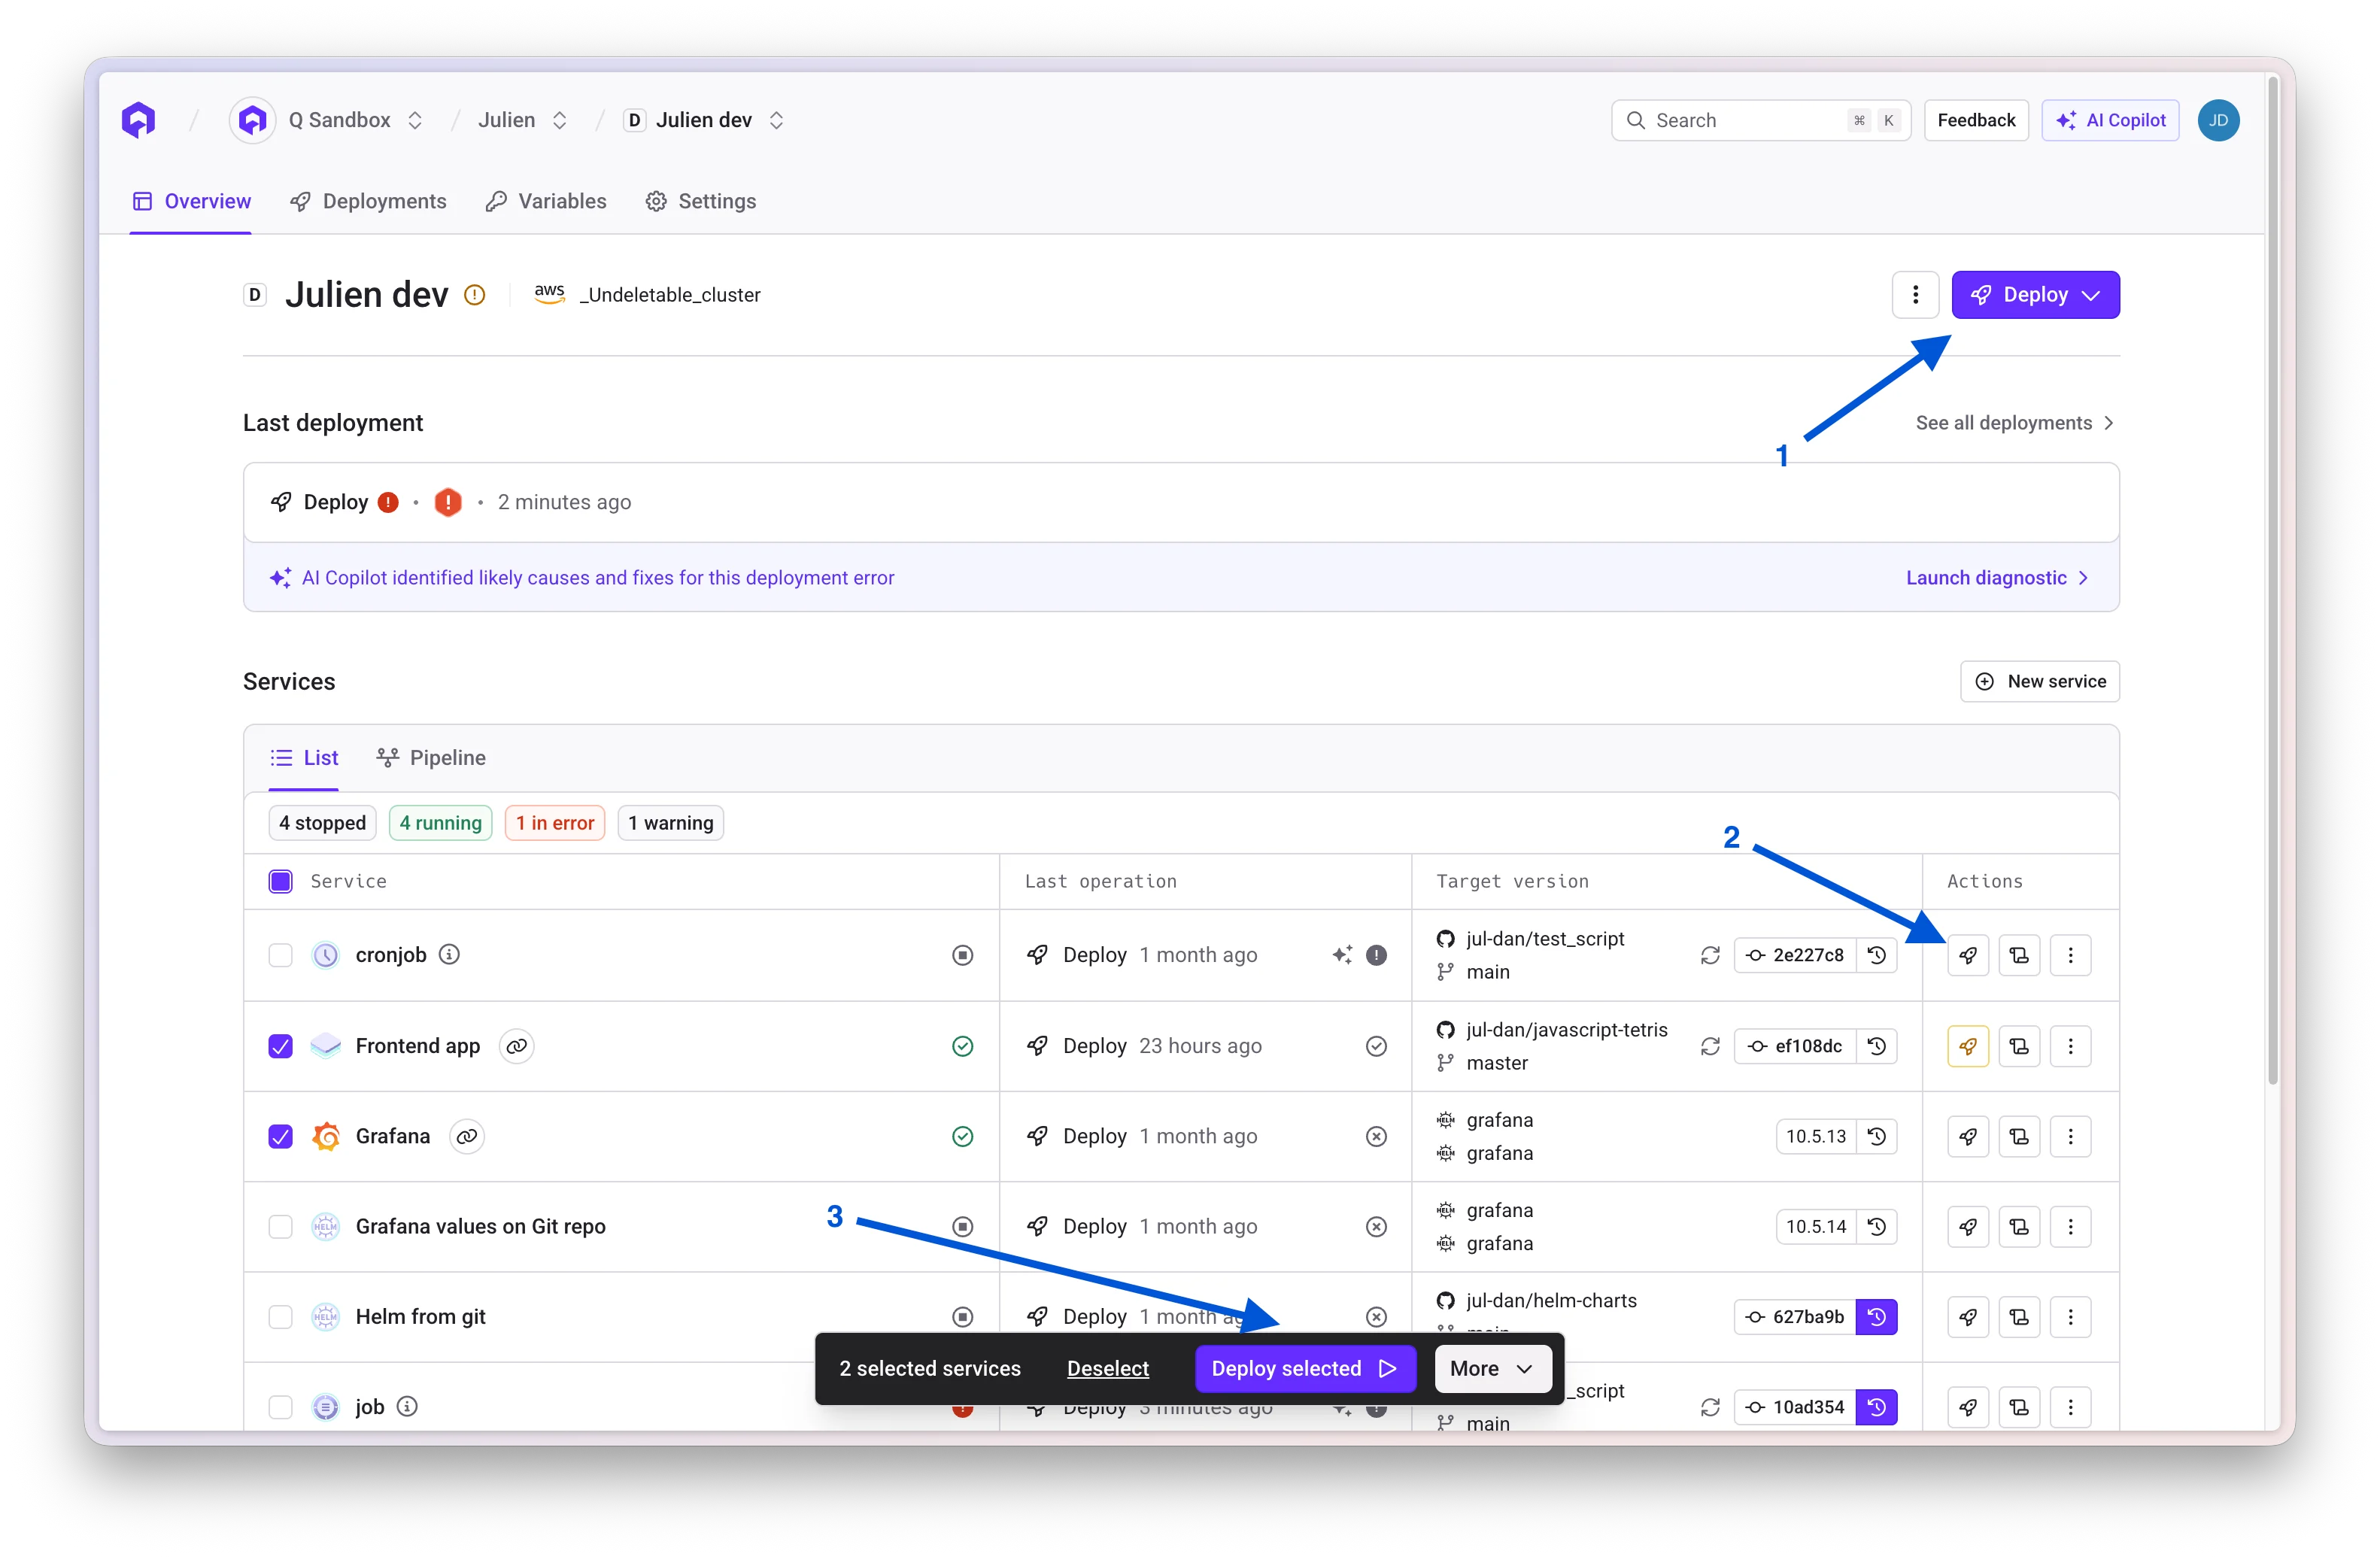Click the deploy rocket icon for Frontend app

coord(1967,1046)
